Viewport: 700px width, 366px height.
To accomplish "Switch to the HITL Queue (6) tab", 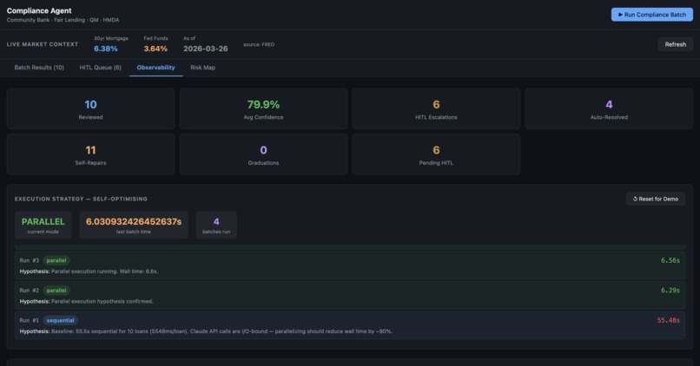I will click(101, 68).
